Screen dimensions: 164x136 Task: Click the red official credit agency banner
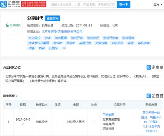[x=34, y=4]
